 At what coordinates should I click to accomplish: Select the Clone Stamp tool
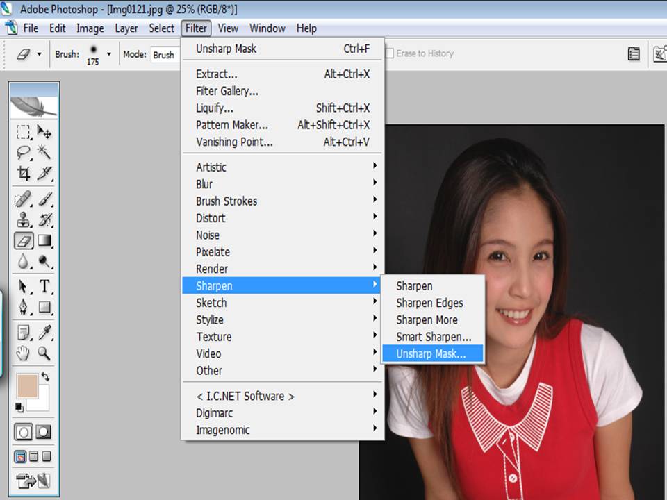(x=24, y=220)
